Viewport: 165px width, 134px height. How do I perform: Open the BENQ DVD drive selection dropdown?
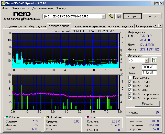pyautogui.click(x=104, y=16)
